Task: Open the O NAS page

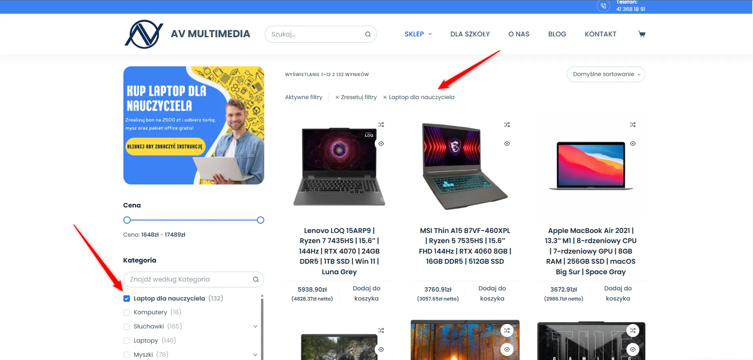Action: click(x=519, y=34)
